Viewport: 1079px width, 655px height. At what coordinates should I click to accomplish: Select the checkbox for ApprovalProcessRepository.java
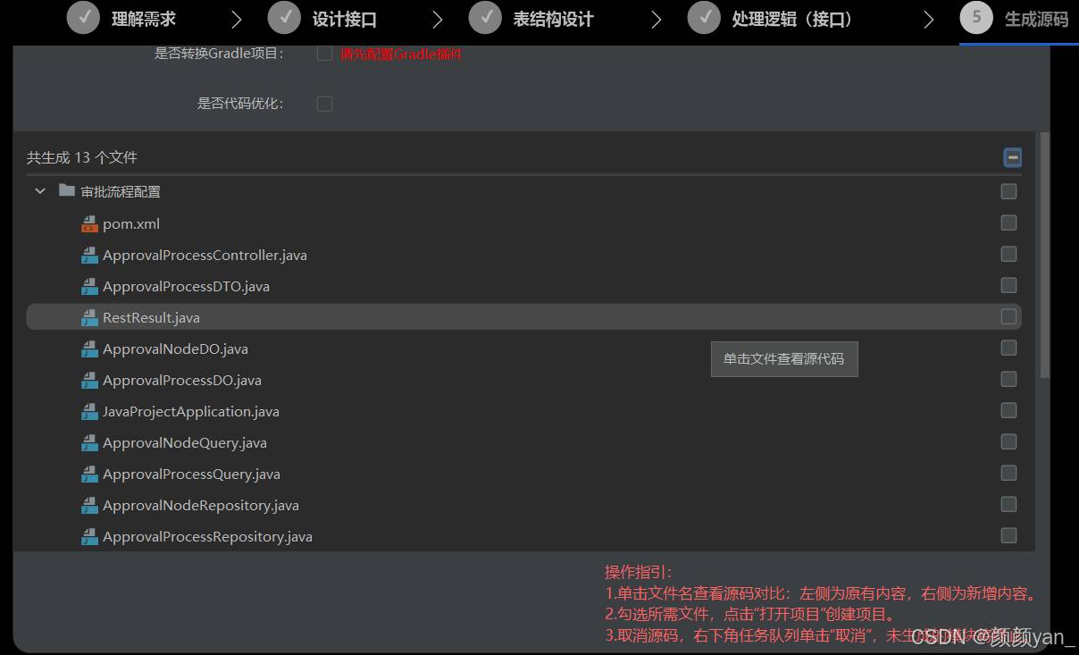[x=1008, y=535]
